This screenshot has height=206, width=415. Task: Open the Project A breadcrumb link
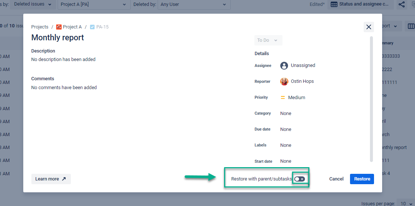point(72,27)
